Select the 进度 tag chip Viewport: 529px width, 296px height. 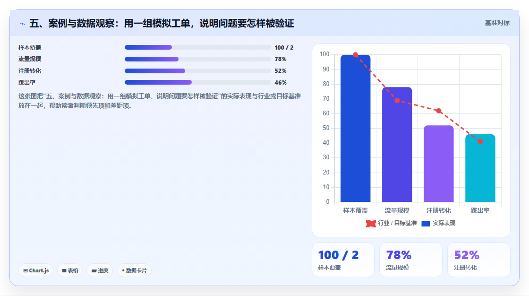click(x=100, y=270)
